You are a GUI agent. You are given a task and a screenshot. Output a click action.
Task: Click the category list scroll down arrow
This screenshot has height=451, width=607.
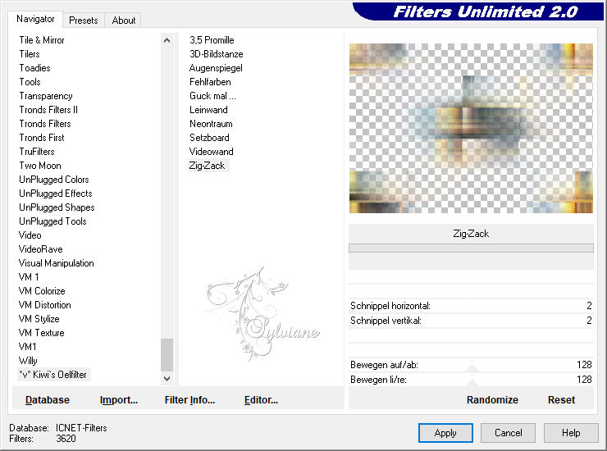pos(167,378)
